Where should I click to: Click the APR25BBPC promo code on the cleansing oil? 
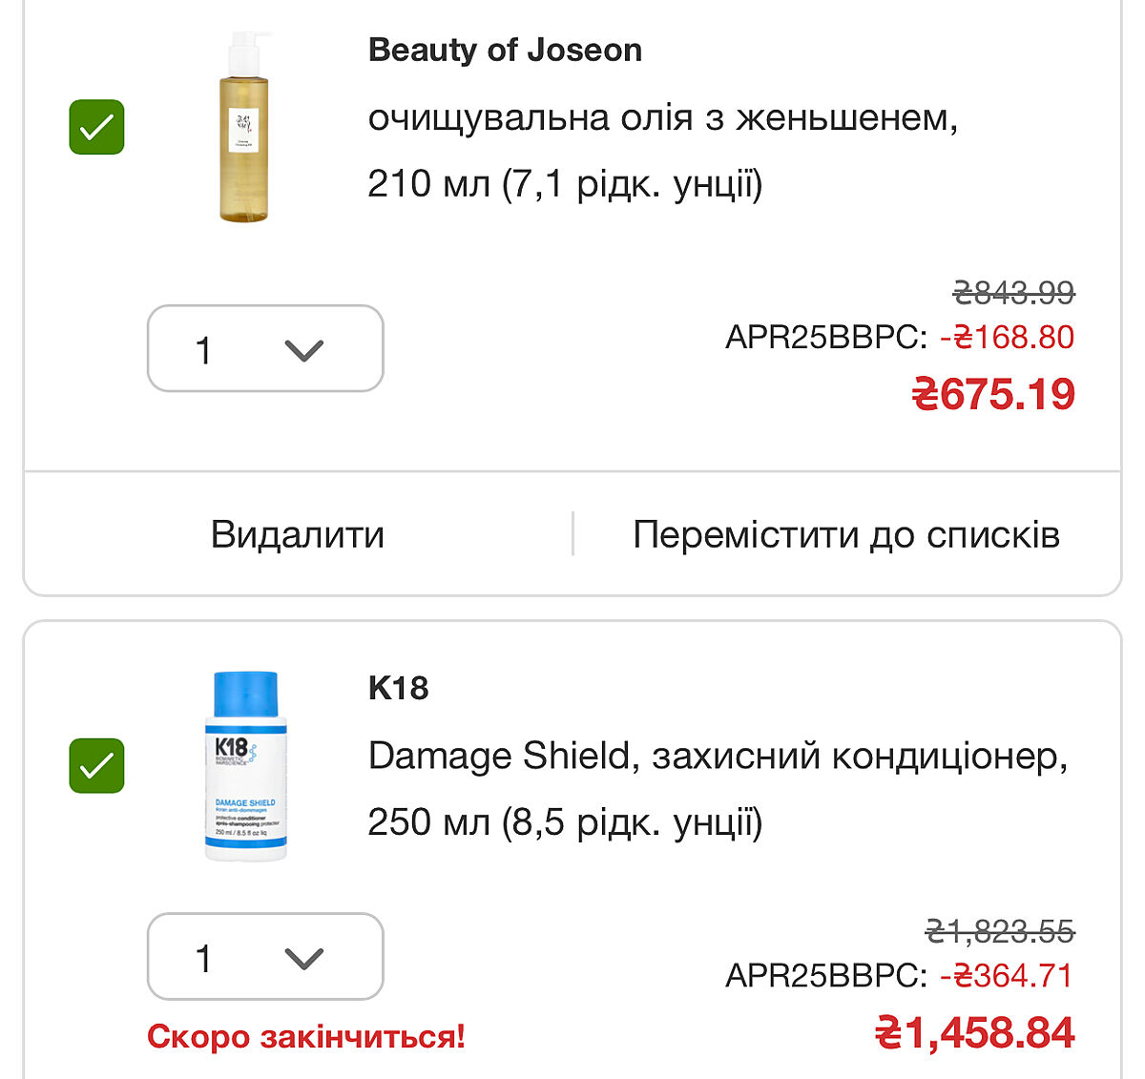825,337
